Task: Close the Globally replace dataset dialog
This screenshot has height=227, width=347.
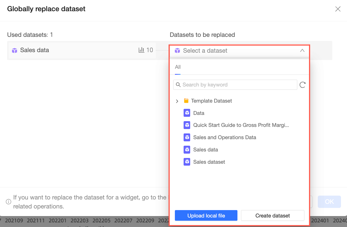Action: pyautogui.click(x=338, y=9)
